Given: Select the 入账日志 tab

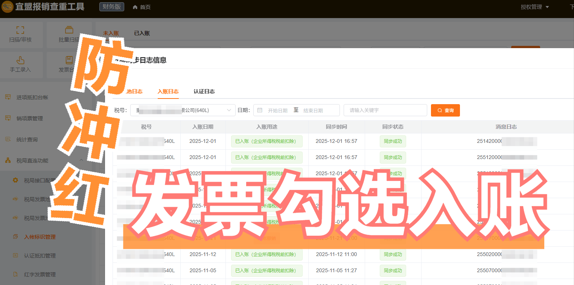Looking at the screenshot, I should click(168, 91).
